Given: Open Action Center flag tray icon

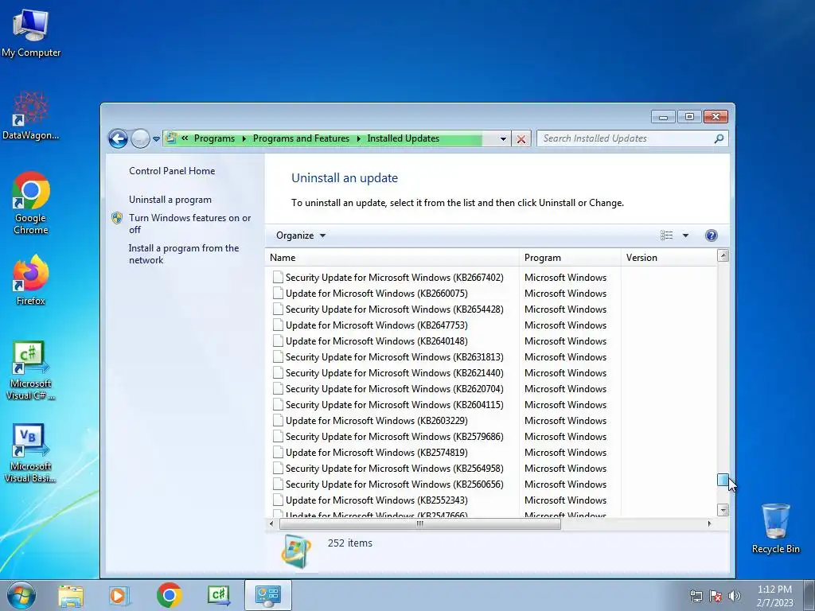Looking at the screenshot, I should coord(716,596).
